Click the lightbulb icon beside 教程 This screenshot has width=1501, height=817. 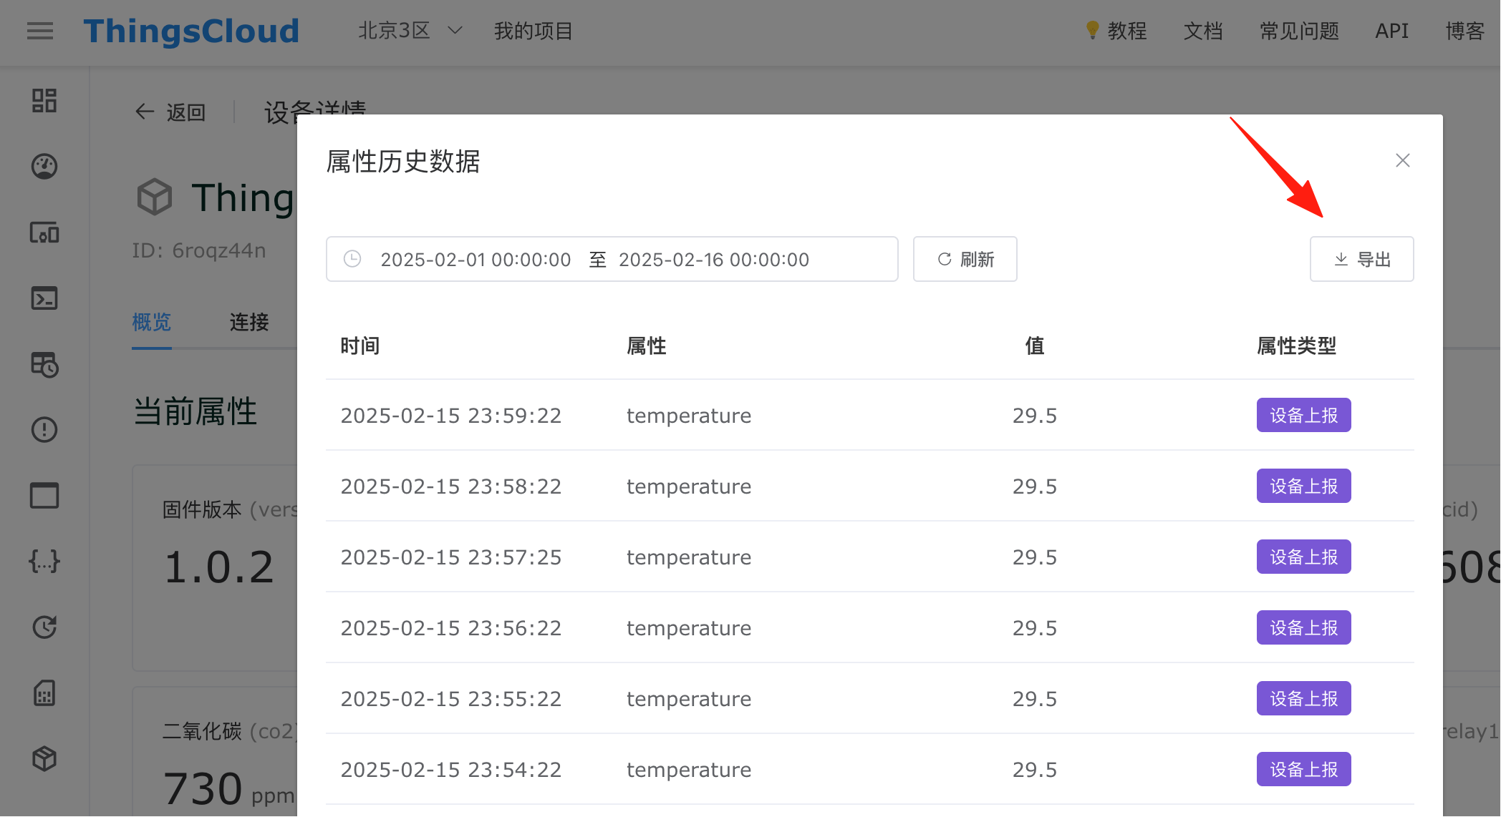1092,30
